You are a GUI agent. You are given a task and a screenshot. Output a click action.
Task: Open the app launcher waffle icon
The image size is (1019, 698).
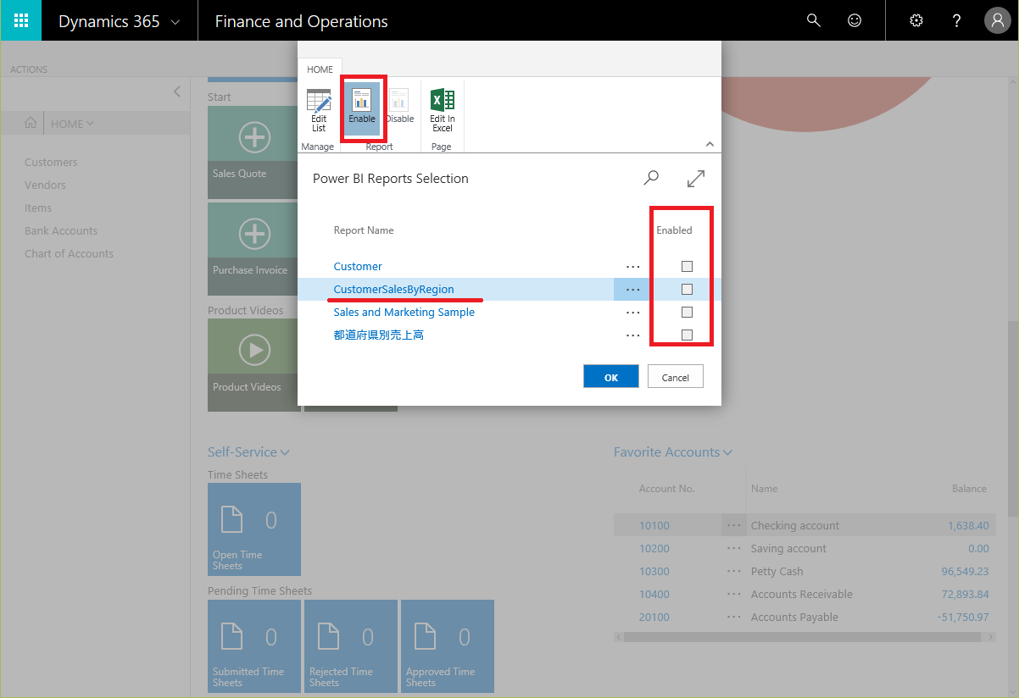point(20,20)
